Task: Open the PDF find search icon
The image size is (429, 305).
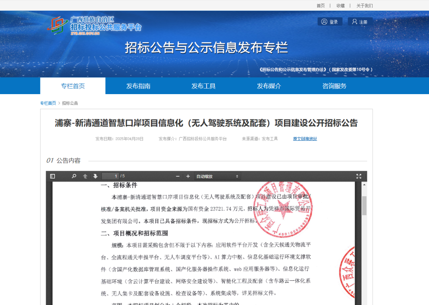Action: [74, 176]
